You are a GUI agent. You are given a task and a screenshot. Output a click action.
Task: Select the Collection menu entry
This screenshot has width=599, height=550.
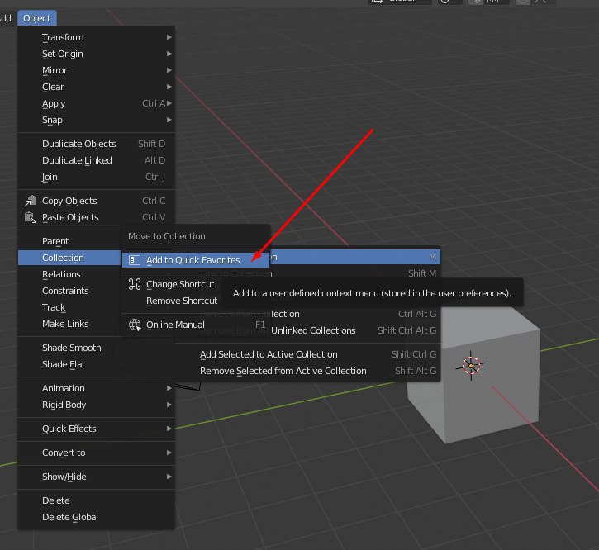coord(69,258)
